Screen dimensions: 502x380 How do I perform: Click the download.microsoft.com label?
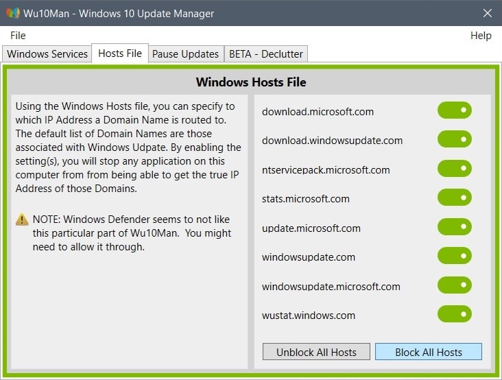[x=318, y=112]
